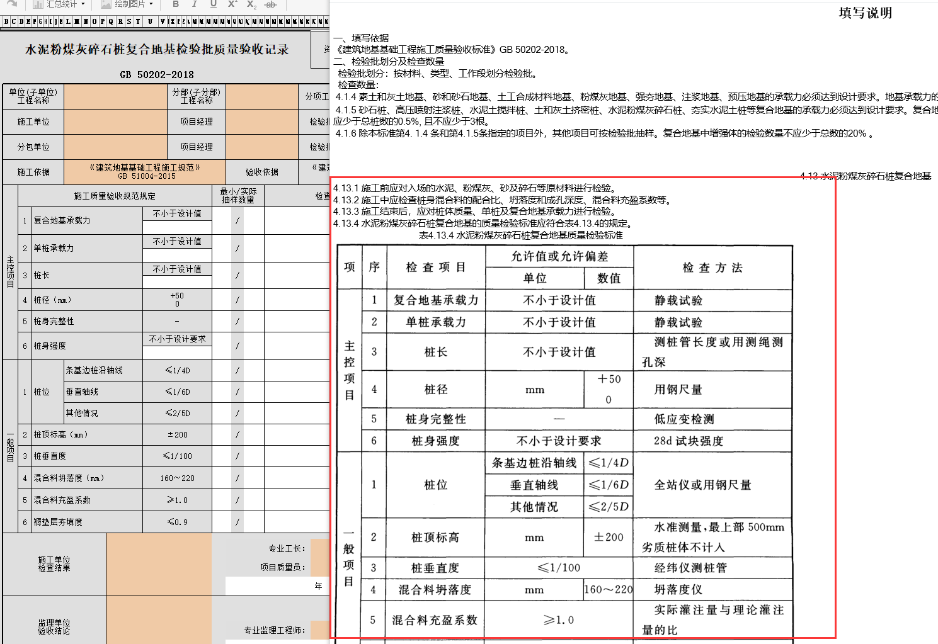Select column header Q
This screenshot has width=938, height=644.
point(112,21)
